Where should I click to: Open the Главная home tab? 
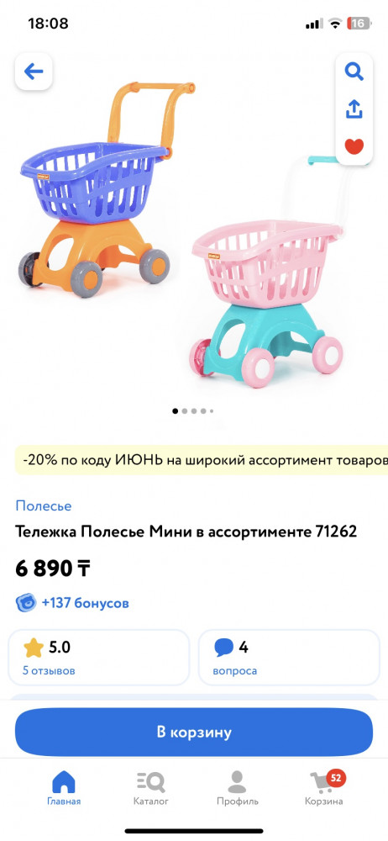[64, 789]
